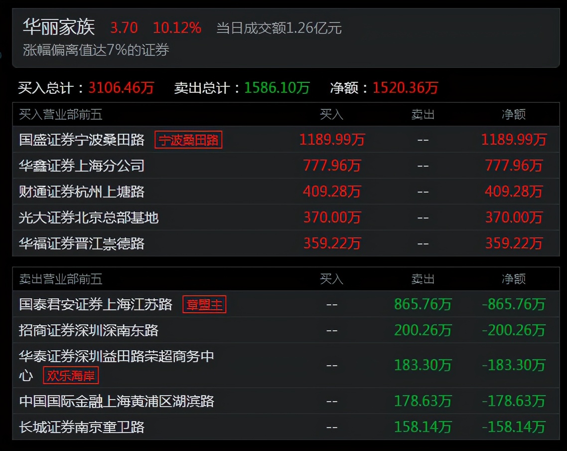Click the -183.30万 net amount cell
The image size is (567, 451).
[514, 365]
